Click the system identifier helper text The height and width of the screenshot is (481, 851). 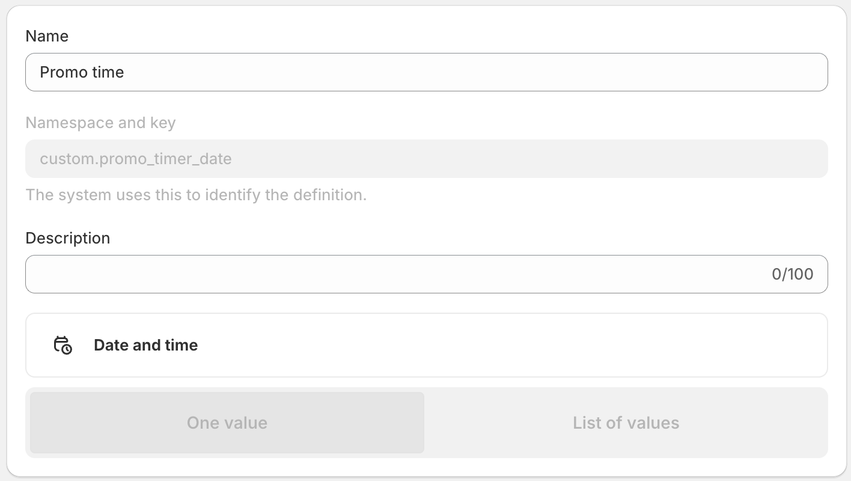(x=196, y=195)
